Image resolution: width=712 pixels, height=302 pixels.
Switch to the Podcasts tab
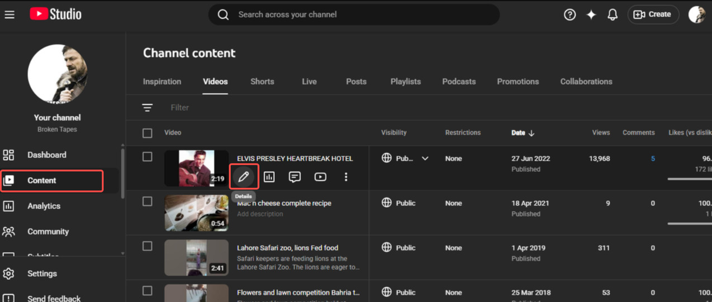[459, 82]
